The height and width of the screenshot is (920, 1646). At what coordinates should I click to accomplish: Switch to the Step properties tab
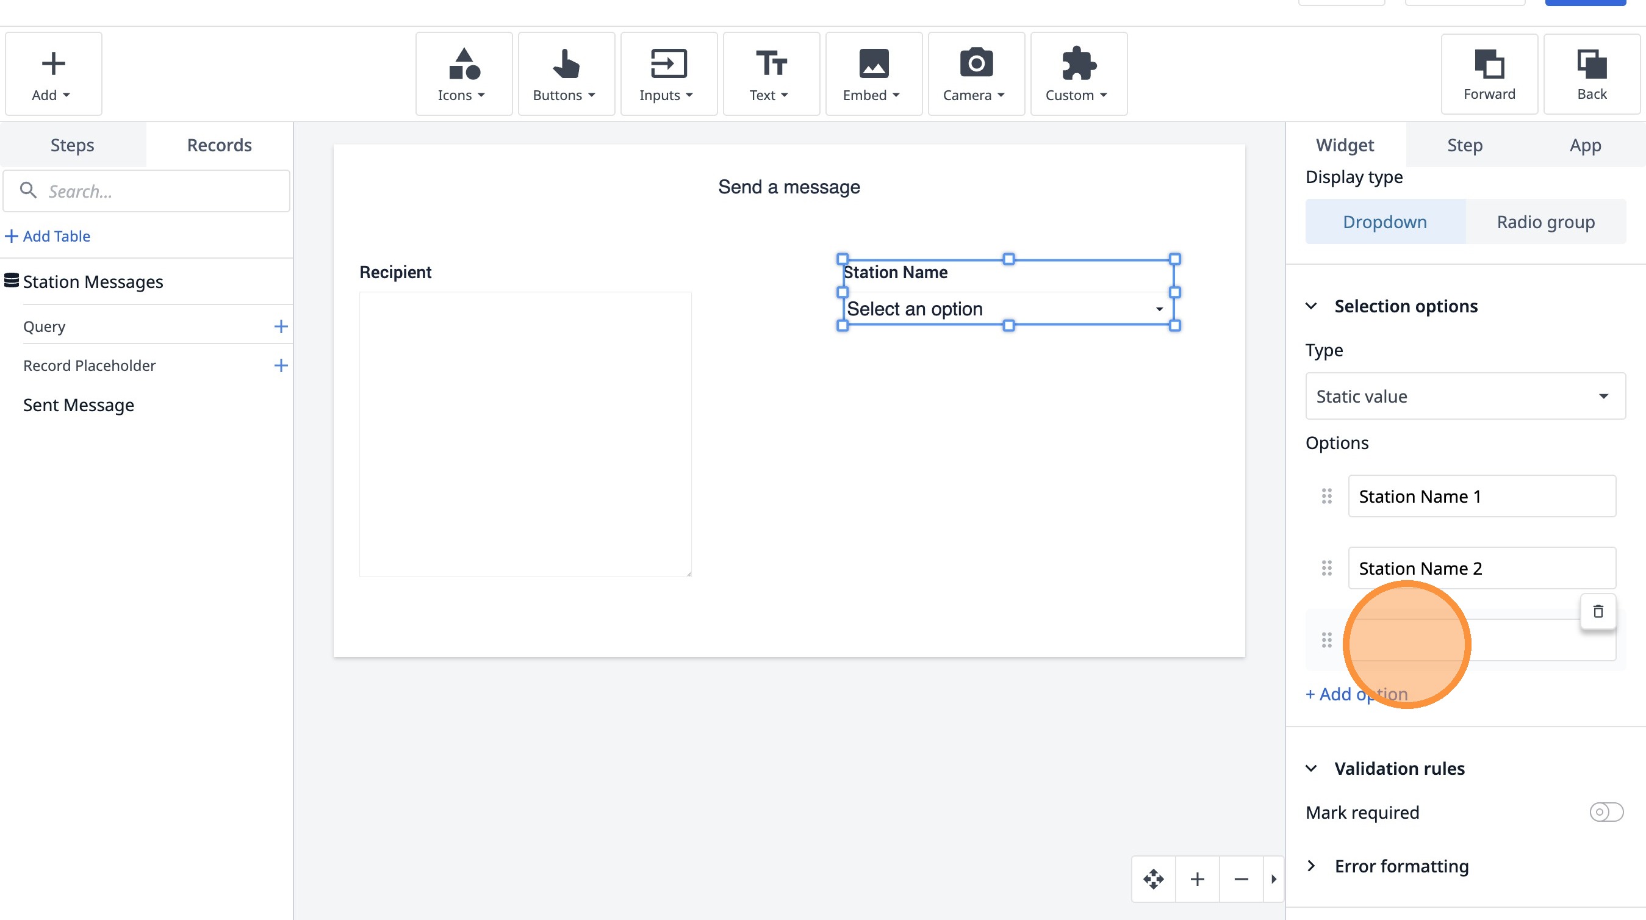[1464, 145]
